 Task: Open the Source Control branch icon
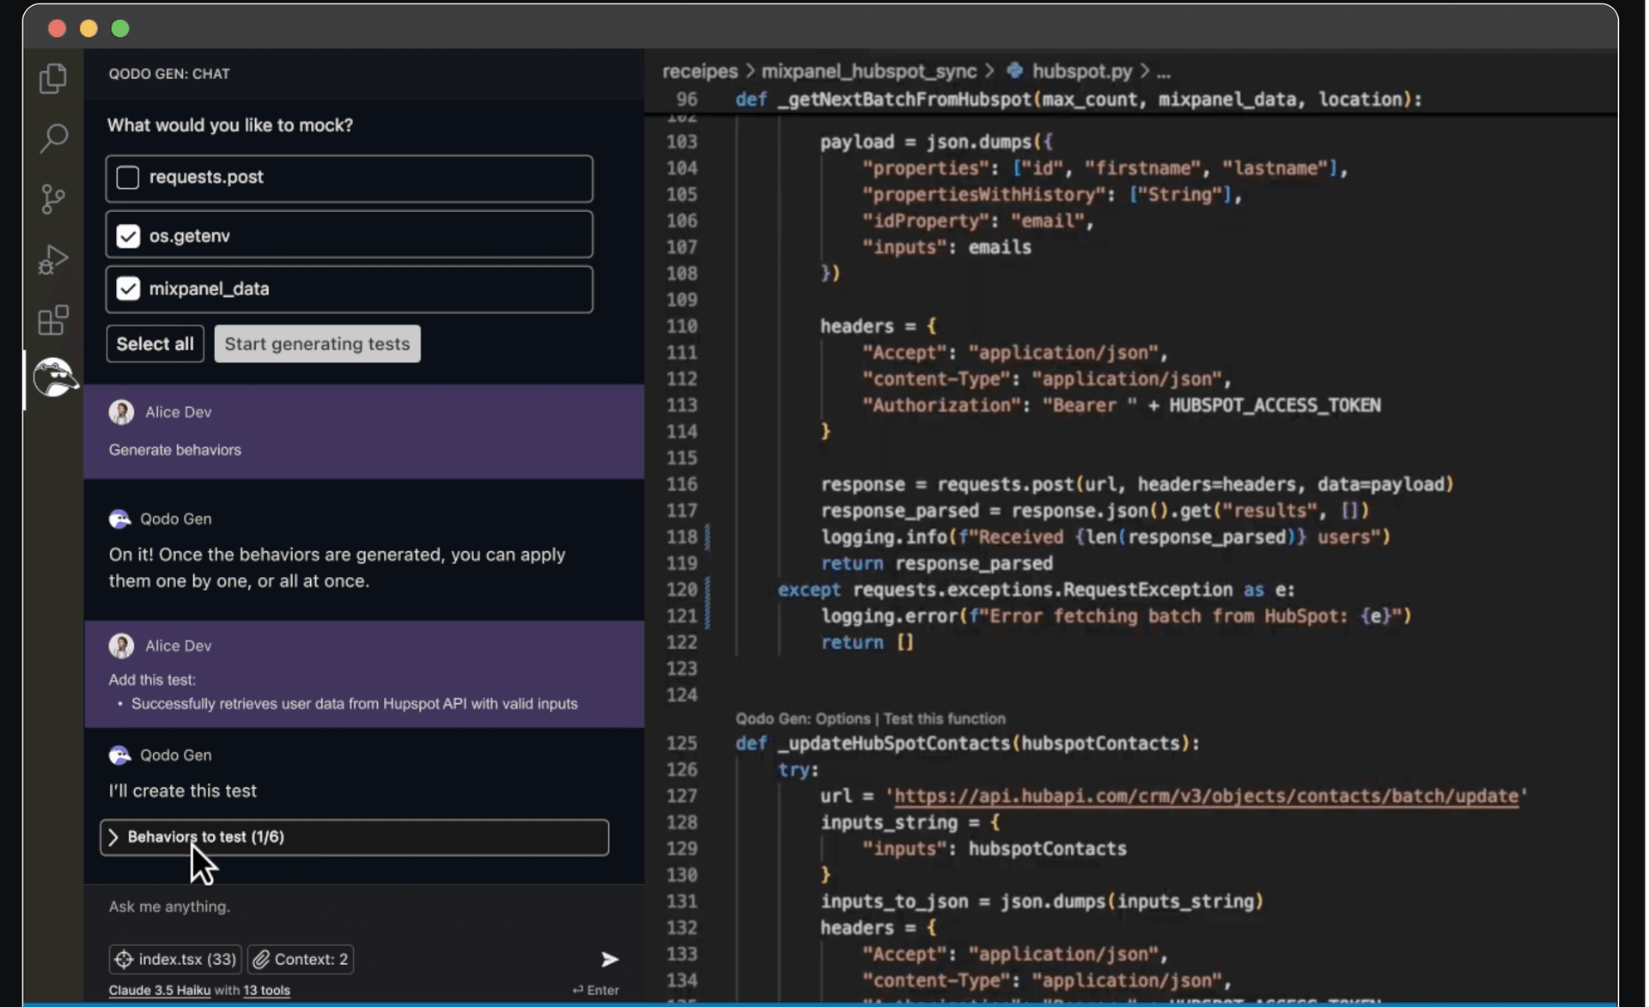(x=53, y=198)
